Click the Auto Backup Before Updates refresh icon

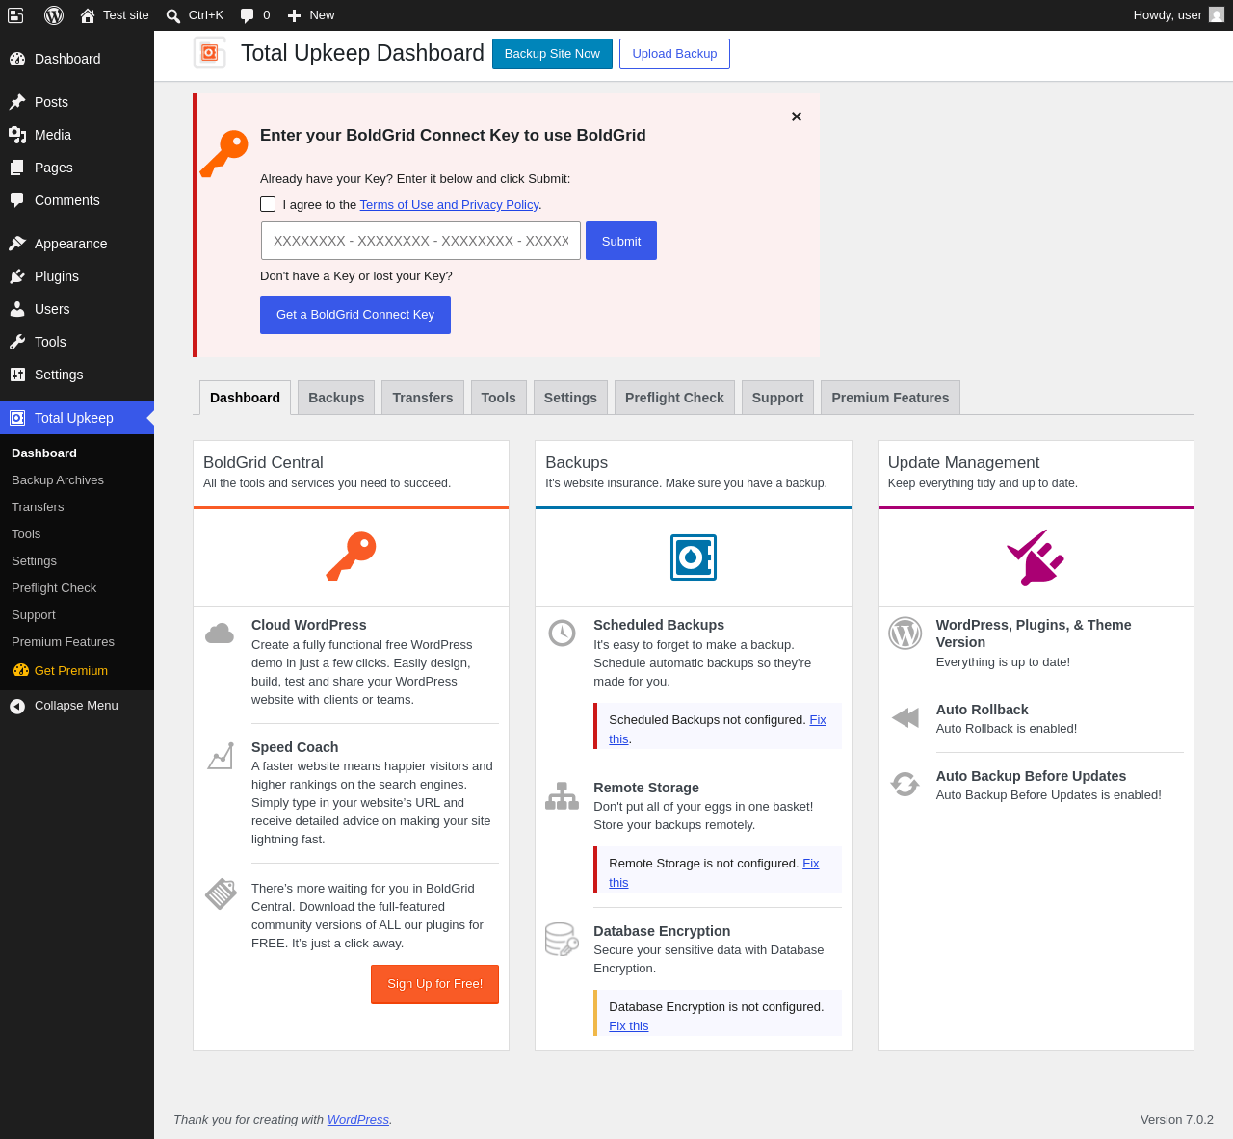905,784
